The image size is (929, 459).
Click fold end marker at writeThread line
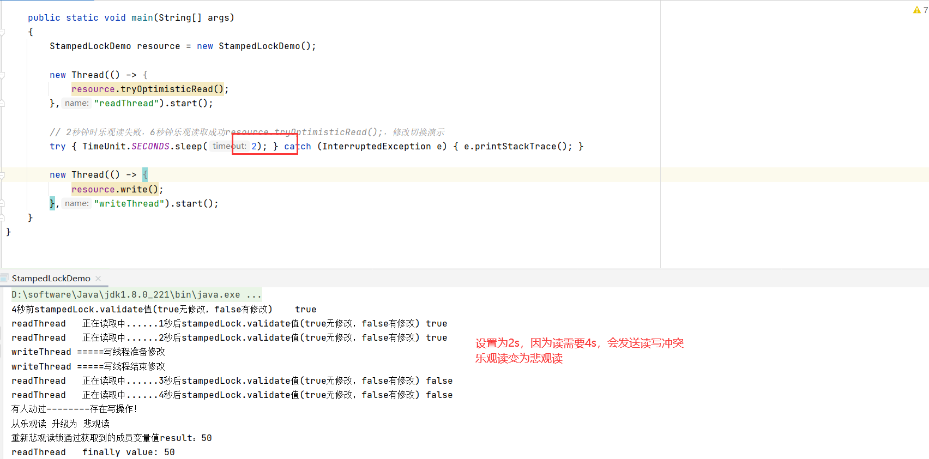(x=2, y=203)
